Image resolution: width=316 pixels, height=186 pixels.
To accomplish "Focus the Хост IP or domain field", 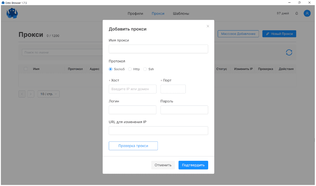I will click(x=133, y=89).
